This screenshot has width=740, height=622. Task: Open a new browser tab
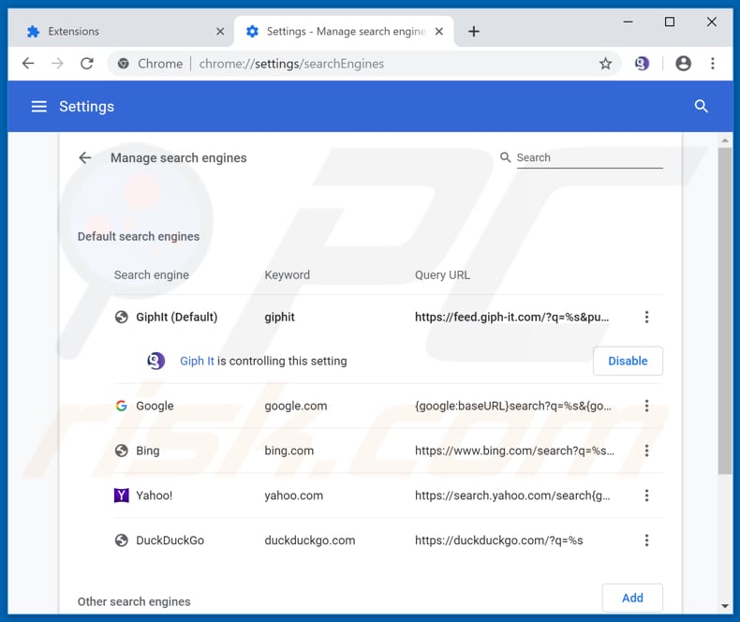474,32
